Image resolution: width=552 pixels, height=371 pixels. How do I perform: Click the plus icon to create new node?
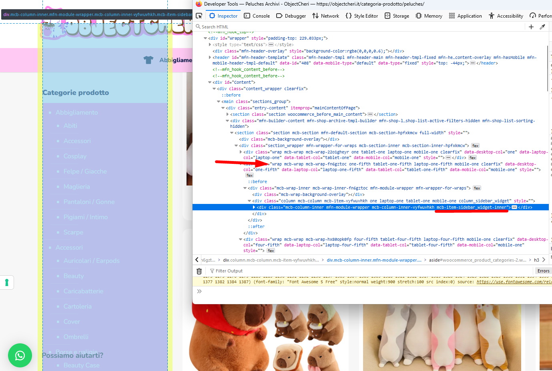tap(531, 27)
